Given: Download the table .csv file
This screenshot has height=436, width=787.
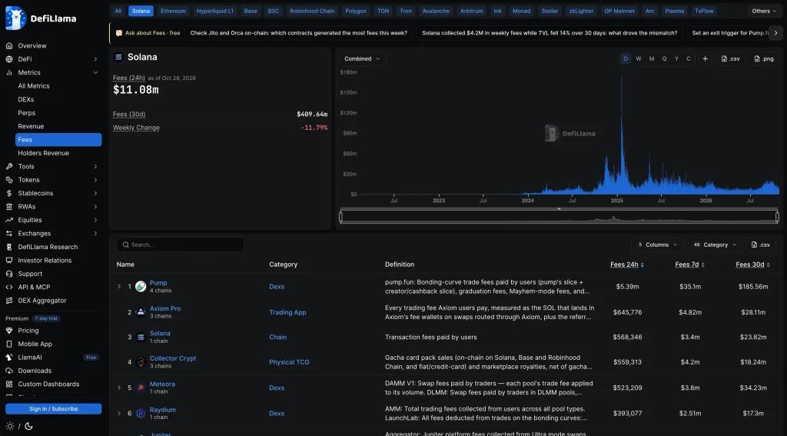Looking at the screenshot, I should coord(760,245).
